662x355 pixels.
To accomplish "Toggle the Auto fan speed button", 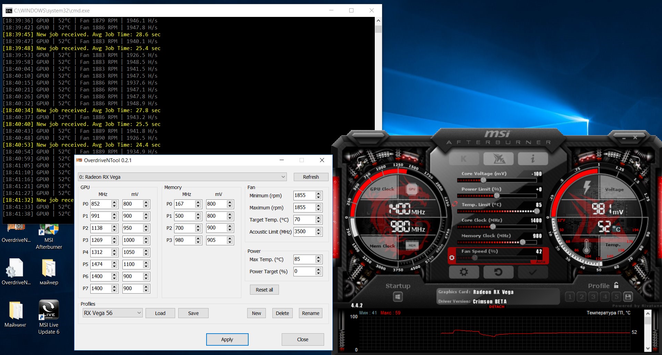I will [x=541, y=262].
